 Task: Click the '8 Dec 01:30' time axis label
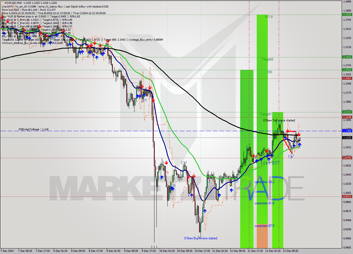60,251
